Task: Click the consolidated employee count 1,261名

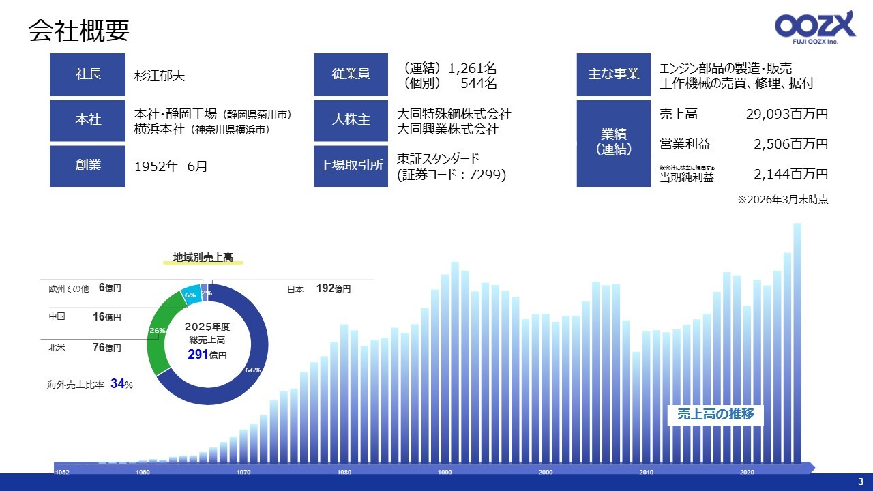Action: pos(472,68)
